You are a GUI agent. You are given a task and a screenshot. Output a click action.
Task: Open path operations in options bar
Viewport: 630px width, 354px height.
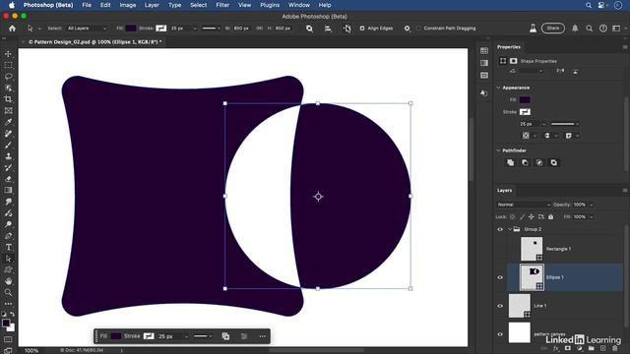tap(309, 29)
